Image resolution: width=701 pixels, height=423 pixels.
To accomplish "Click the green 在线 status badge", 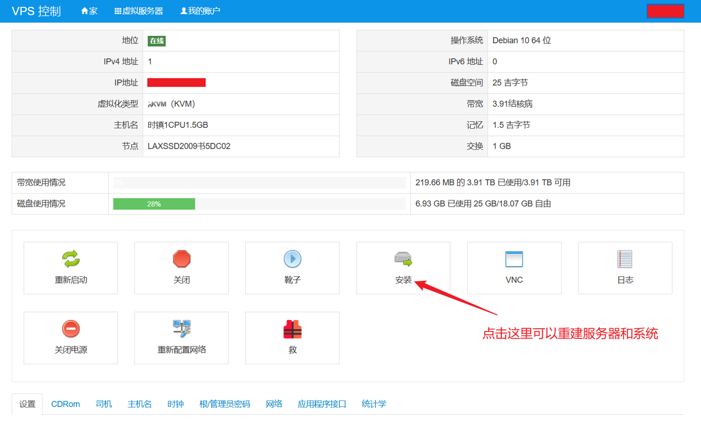I will 156,41.
